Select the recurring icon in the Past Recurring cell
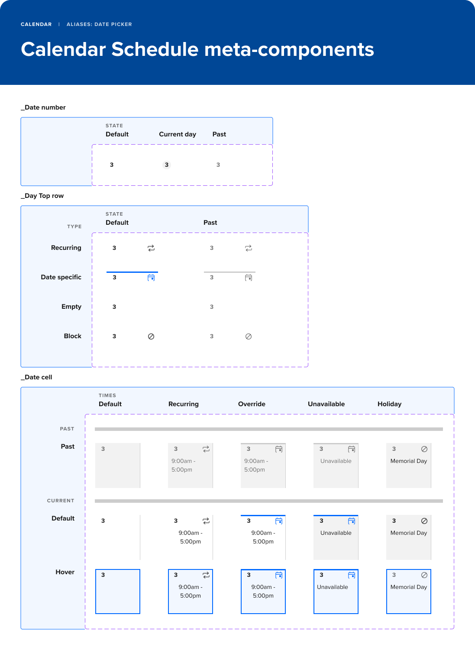This screenshot has height=650, width=475. [x=206, y=449]
